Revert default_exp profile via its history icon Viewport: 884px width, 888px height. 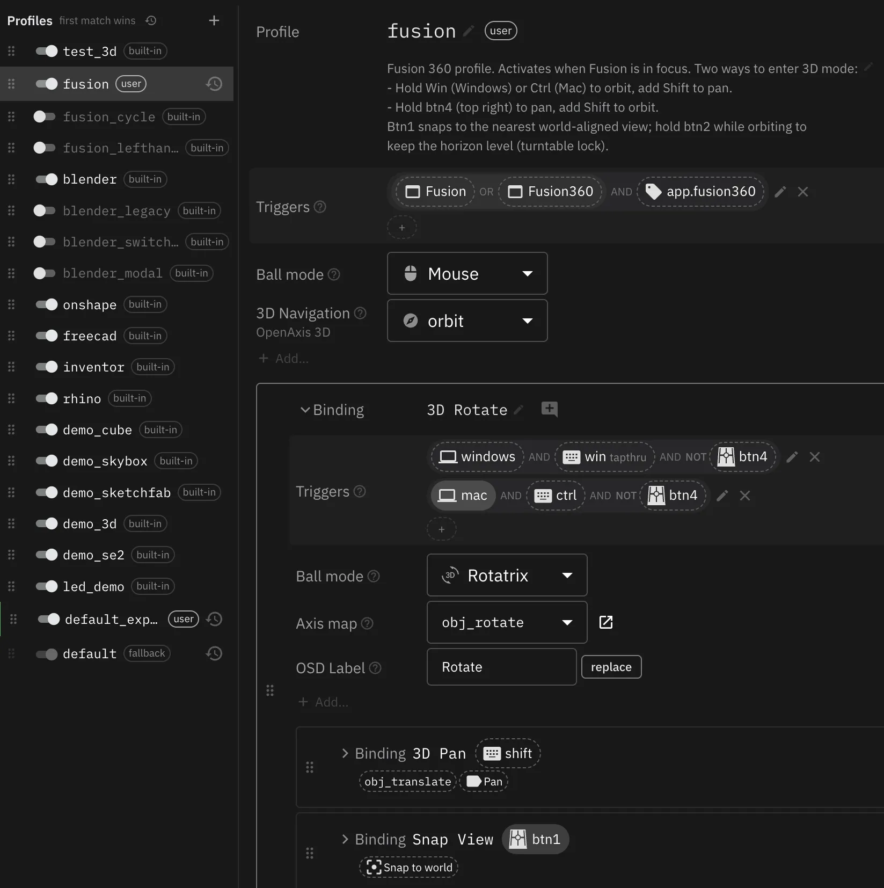(x=214, y=619)
